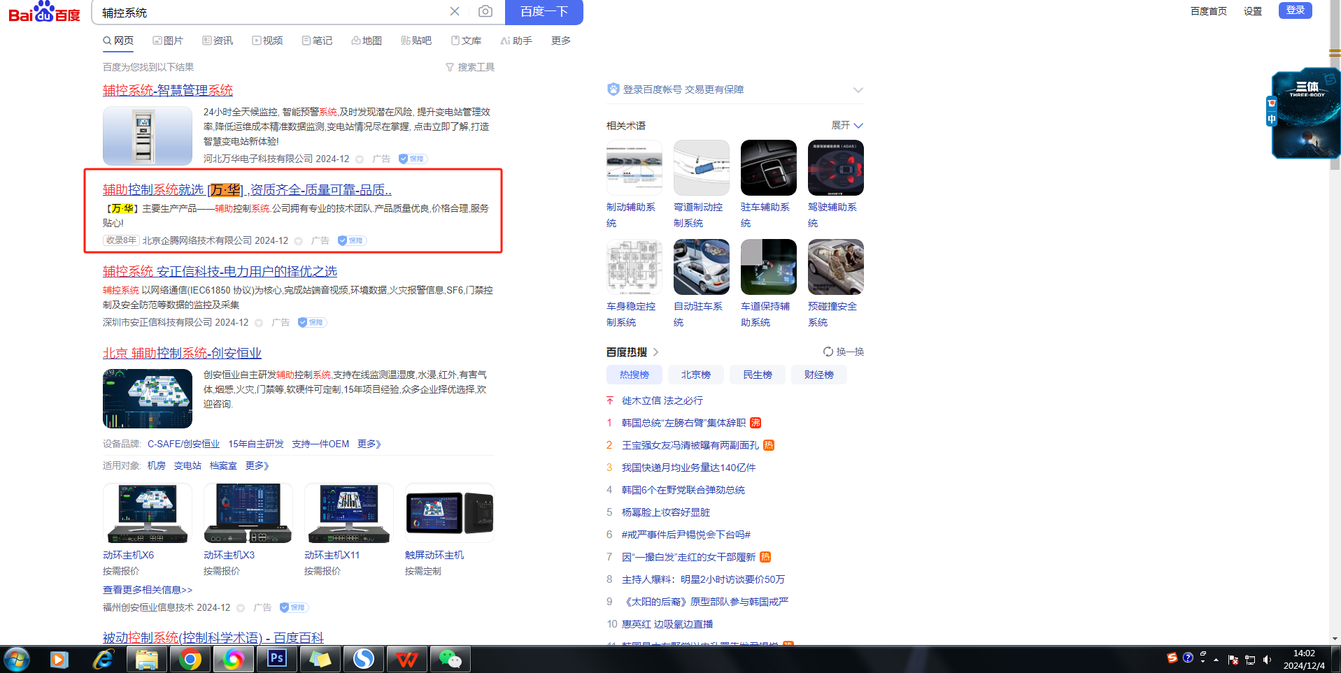Open the 辅控系统-智慧管理系统 result

click(168, 90)
